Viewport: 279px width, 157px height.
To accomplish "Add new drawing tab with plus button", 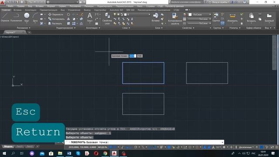I will tap(29, 32).
